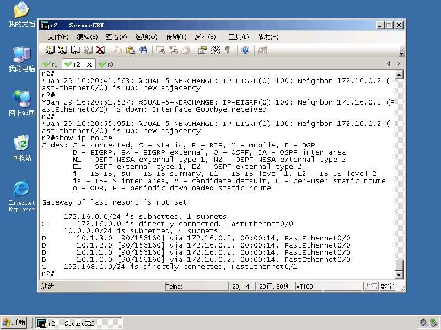Click the SecureCRT title bar icon
Image resolution: width=441 pixels, height=330 pixels.
45,25
